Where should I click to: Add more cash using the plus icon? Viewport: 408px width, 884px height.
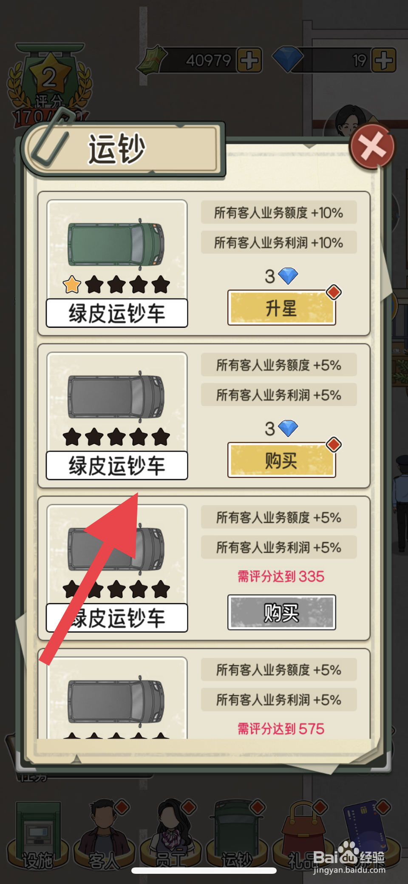(x=249, y=60)
